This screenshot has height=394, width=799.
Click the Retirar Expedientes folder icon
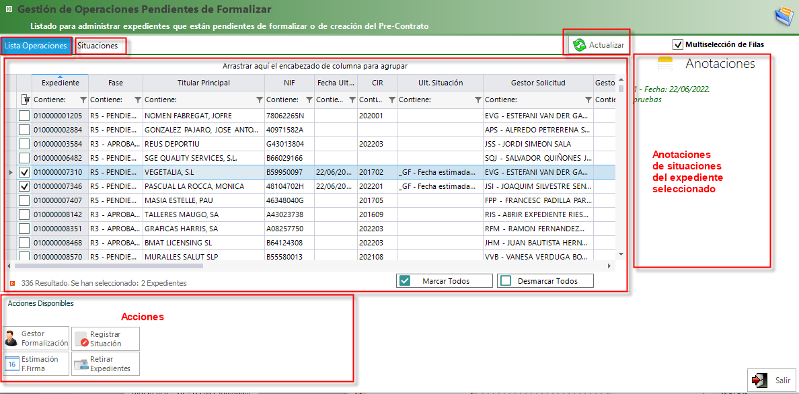click(x=81, y=364)
